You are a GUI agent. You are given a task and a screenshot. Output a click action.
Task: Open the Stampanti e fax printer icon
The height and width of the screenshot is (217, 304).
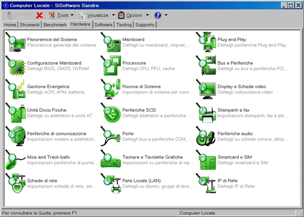(206, 113)
